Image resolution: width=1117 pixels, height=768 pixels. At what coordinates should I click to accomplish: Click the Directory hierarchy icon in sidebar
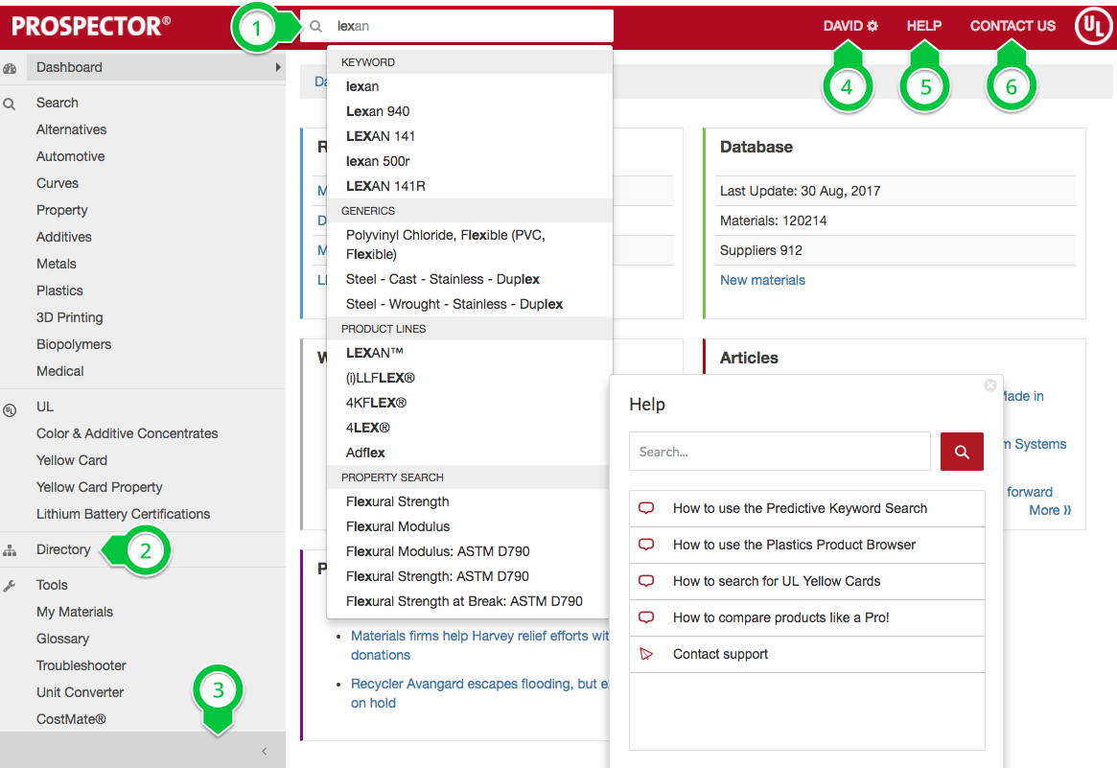point(10,550)
